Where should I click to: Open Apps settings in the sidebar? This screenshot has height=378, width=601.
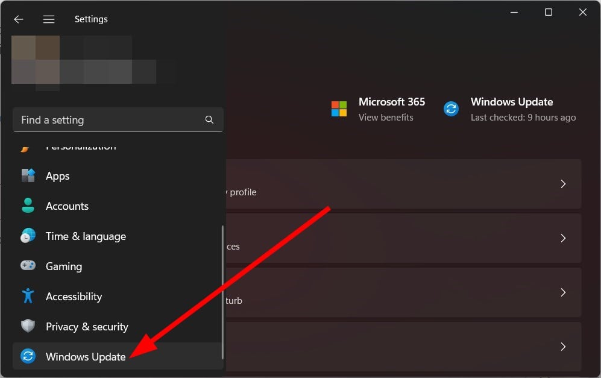57,175
